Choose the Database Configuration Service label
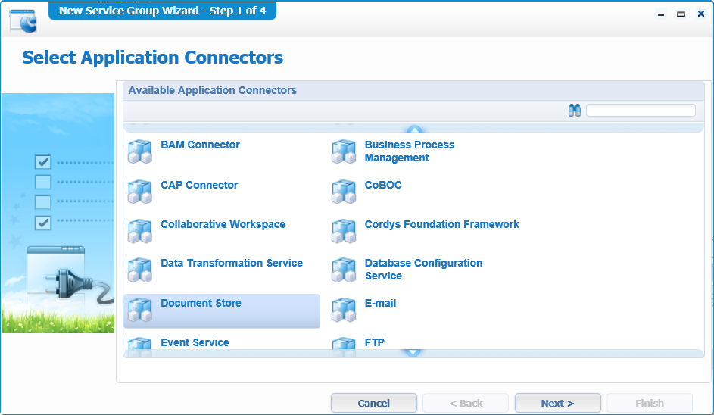The width and height of the screenshot is (714, 415). point(422,270)
